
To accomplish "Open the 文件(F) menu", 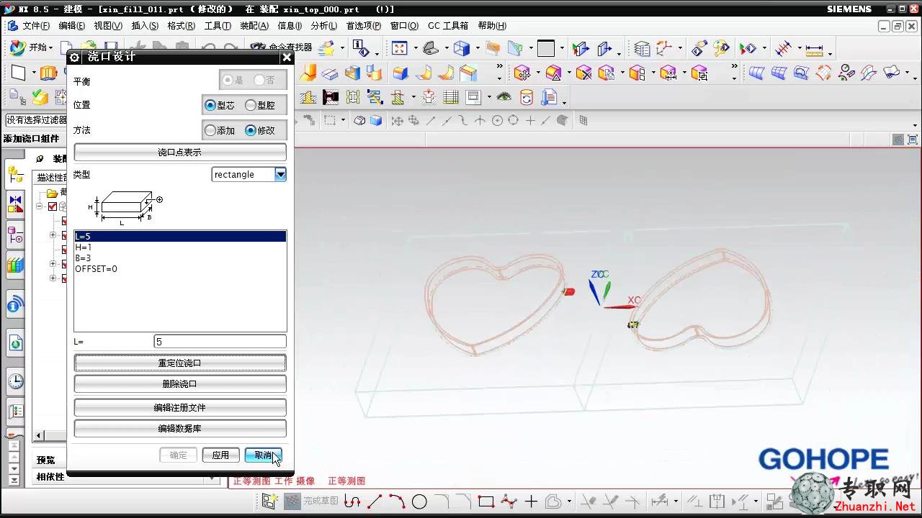I will [36, 26].
